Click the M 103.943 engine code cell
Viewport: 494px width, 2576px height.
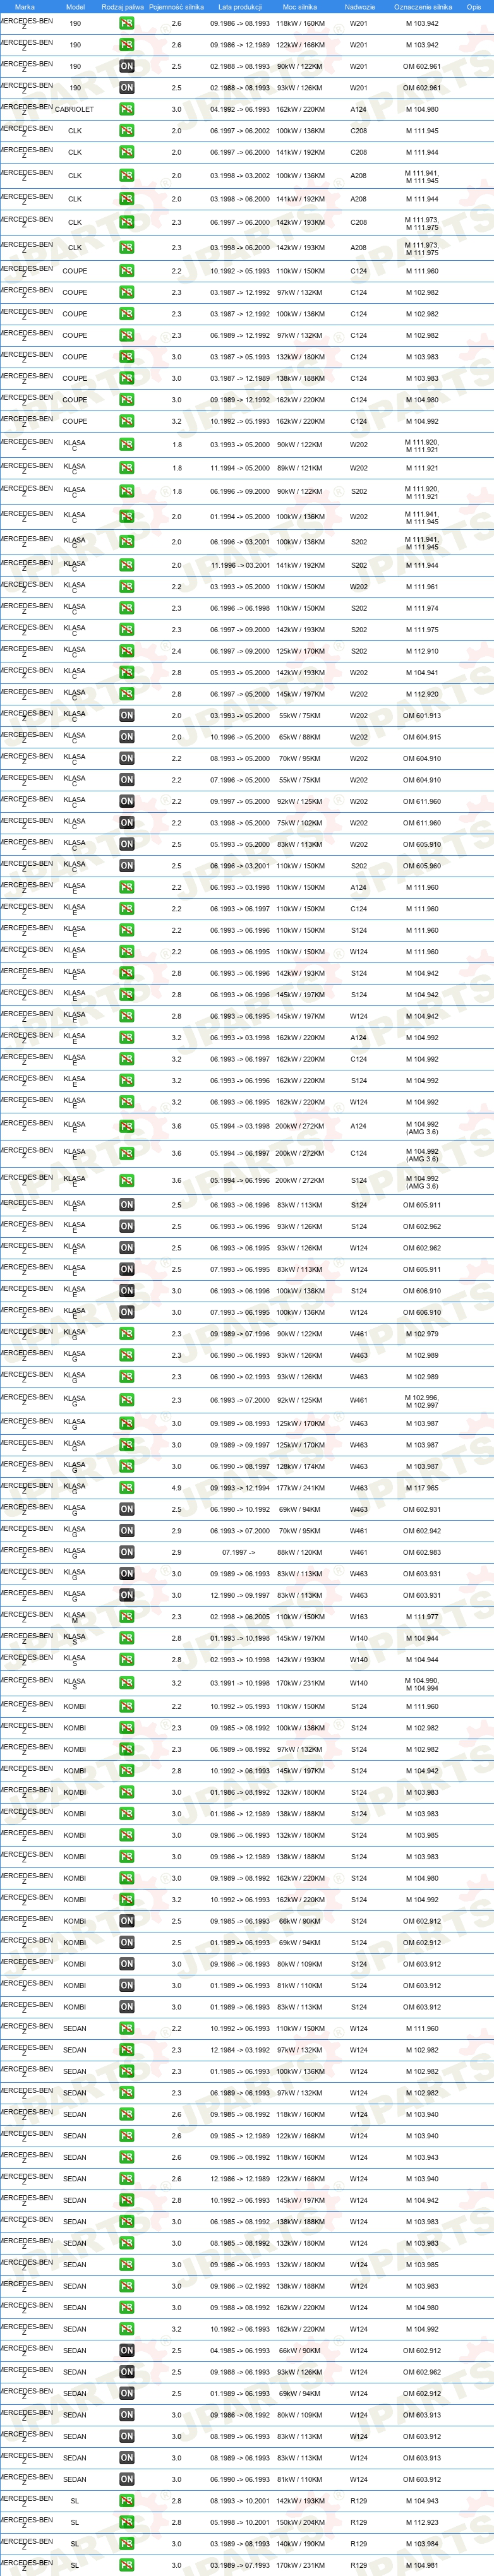[422, 2157]
